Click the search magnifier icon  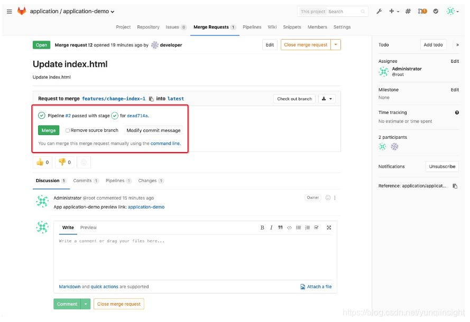click(x=363, y=12)
